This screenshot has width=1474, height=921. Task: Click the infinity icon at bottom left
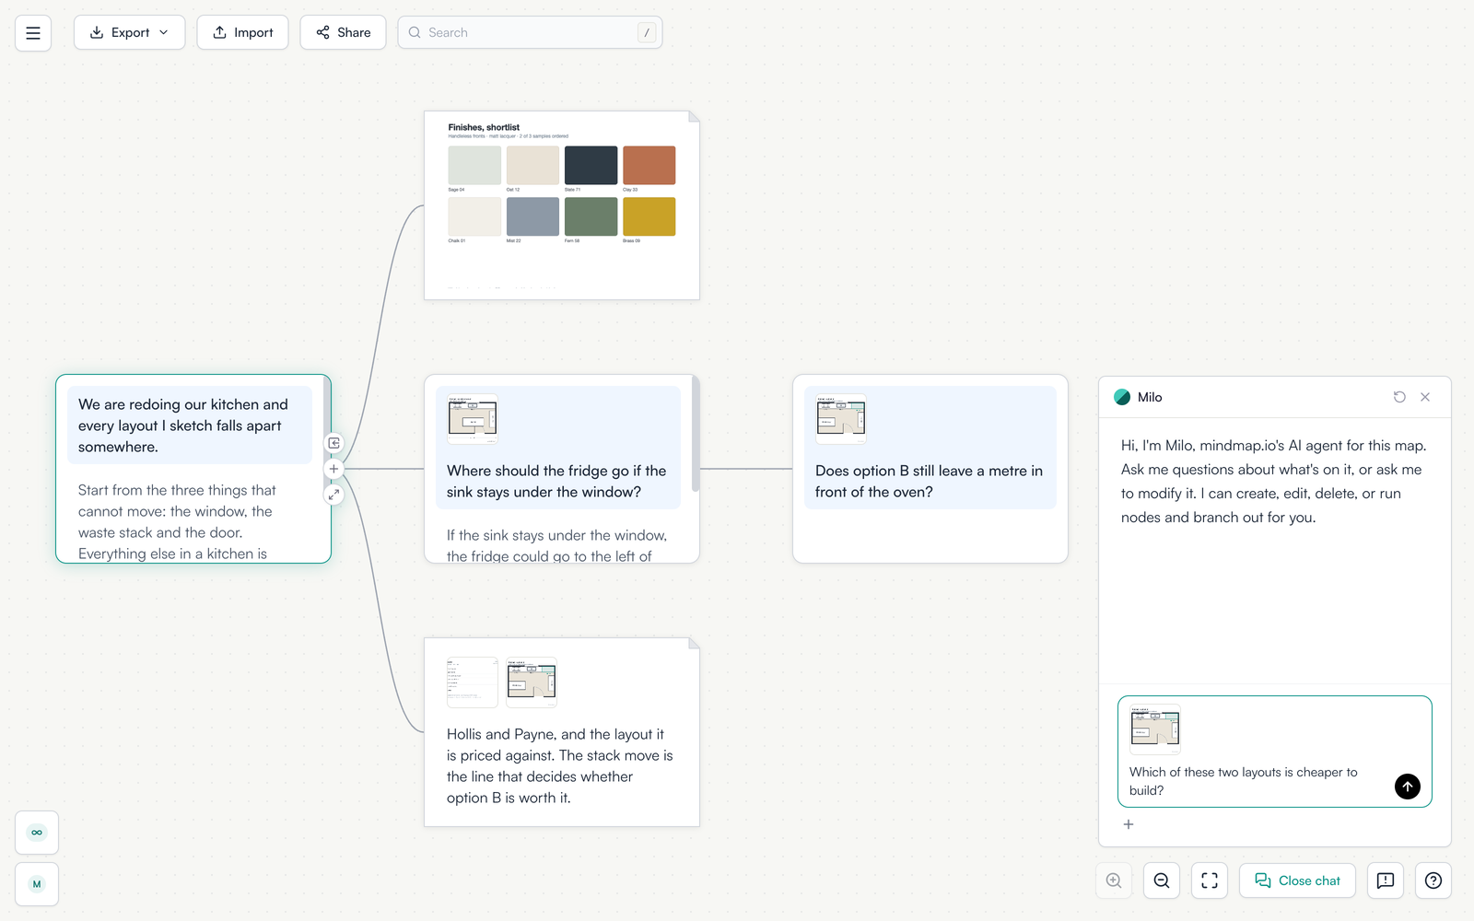pyautogui.click(x=37, y=833)
